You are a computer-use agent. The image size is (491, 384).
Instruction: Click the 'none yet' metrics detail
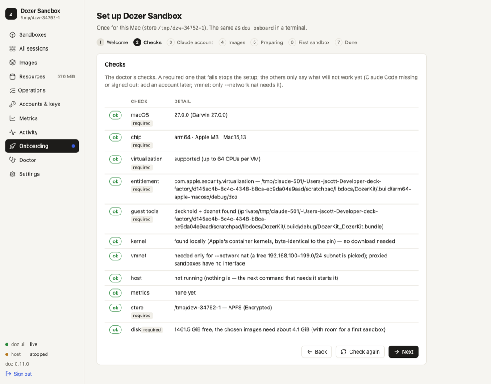185,293
